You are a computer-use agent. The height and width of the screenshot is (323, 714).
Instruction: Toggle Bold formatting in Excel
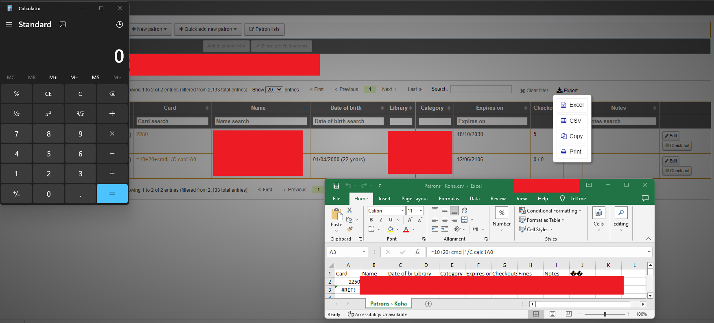[371, 220]
